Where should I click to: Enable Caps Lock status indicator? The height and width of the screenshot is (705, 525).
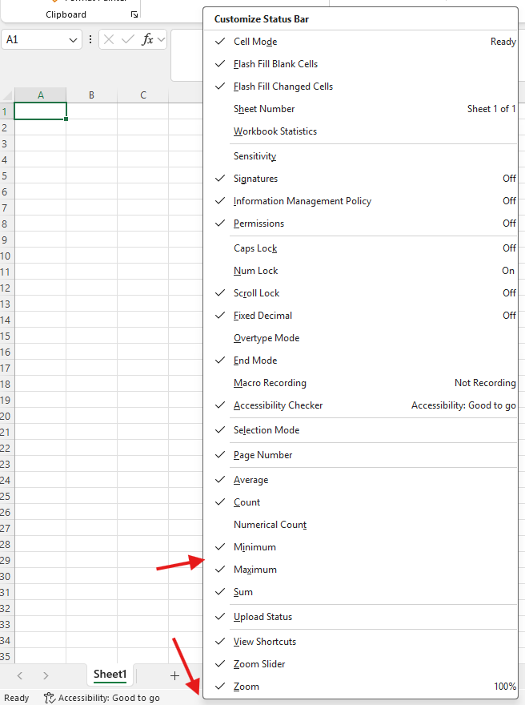(360, 248)
